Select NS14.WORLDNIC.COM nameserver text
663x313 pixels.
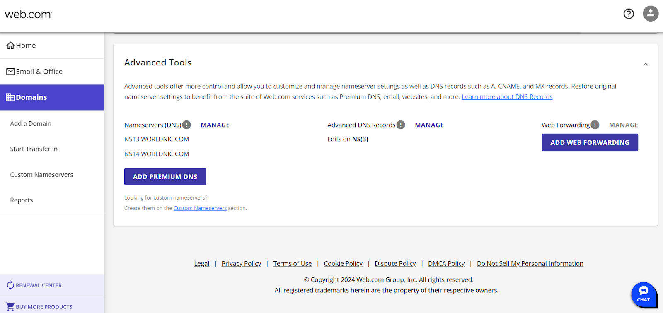pyautogui.click(x=157, y=154)
